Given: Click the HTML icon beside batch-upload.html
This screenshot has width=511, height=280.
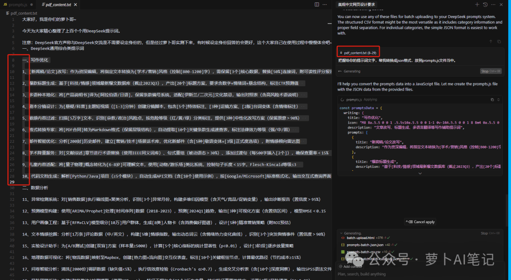Looking at the screenshot, I should pos(343,238).
